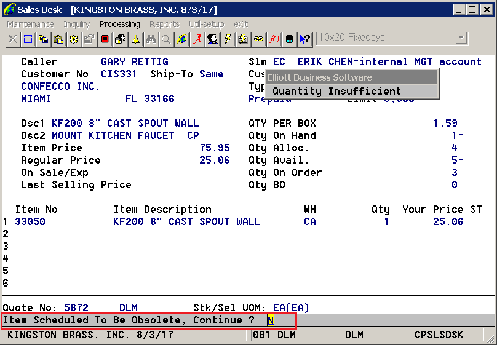Click the Ship-To Same value
This screenshot has height=345, width=497.
point(212,74)
